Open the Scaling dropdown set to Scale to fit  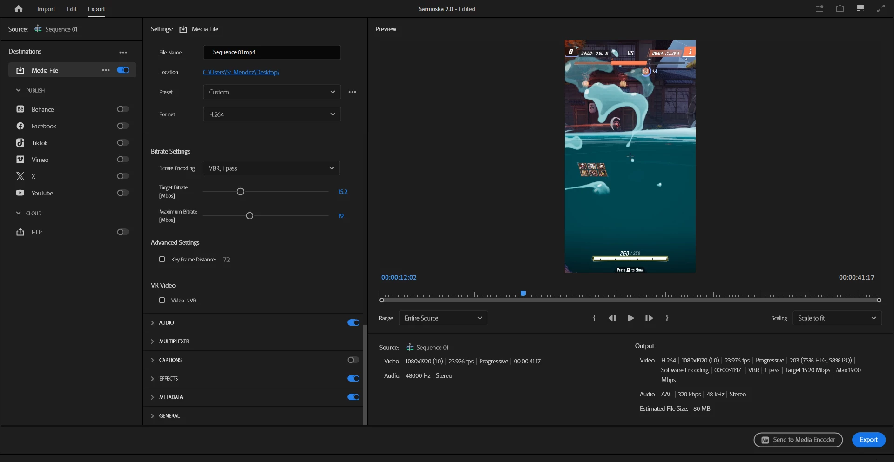(837, 318)
